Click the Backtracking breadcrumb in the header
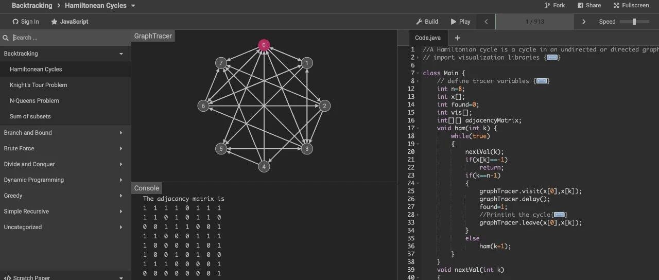This screenshot has width=659, height=280. (32, 6)
